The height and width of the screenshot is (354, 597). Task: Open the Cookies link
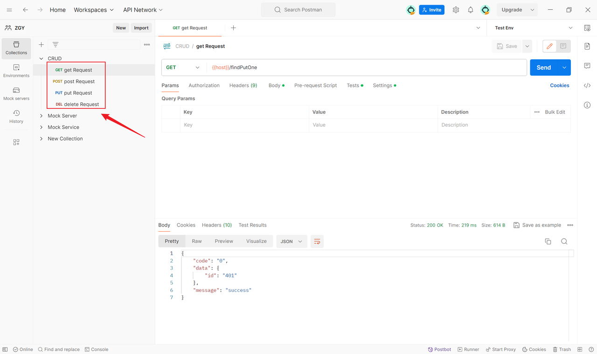pyautogui.click(x=560, y=85)
